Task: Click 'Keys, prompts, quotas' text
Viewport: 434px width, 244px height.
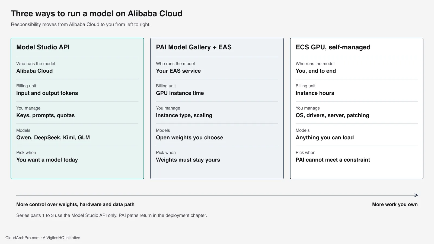Action: (x=45, y=115)
